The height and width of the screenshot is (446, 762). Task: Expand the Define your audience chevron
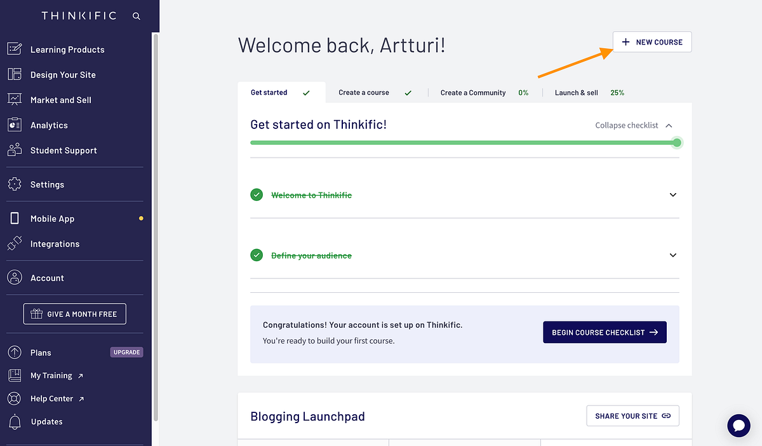click(x=673, y=255)
